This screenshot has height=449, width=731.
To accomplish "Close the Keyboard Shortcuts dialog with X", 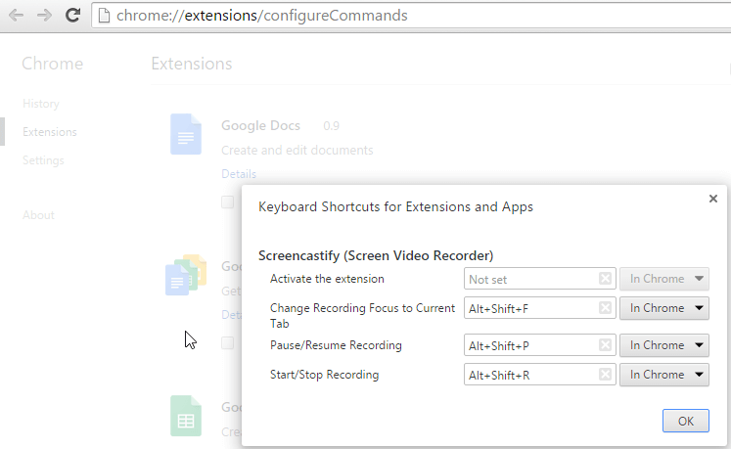I will [x=712, y=199].
